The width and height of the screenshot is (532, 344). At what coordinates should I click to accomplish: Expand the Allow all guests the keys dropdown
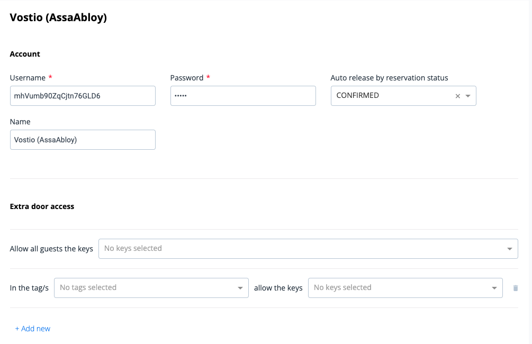tap(308, 249)
